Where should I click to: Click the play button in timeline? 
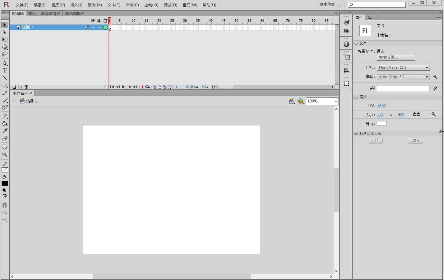pyautogui.click(x=123, y=87)
